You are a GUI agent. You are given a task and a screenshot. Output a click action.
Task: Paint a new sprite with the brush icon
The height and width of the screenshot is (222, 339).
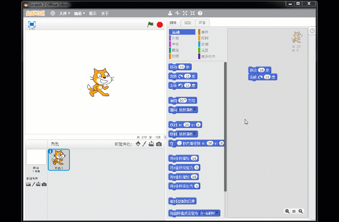click(x=145, y=144)
